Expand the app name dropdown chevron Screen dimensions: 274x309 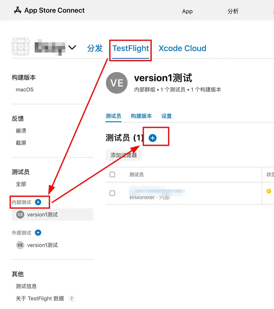coord(72,47)
